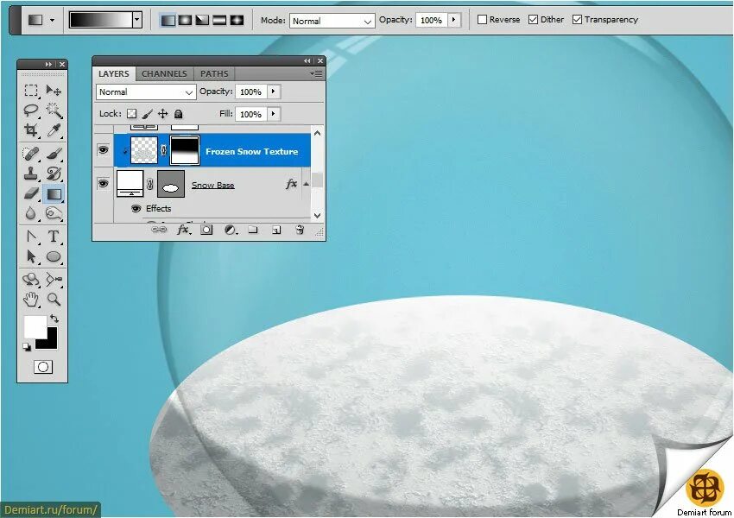Viewport: 734px width, 518px height.
Task: Open the options bar Opacity slider arrow
Action: pyautogui.click(x=453, y=20)
